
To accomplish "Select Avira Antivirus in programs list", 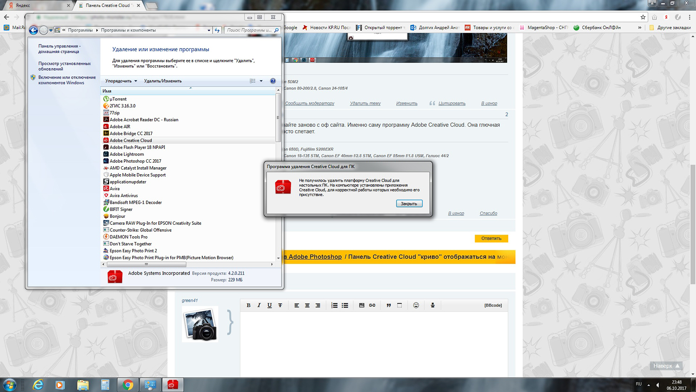I will [123, 196].
